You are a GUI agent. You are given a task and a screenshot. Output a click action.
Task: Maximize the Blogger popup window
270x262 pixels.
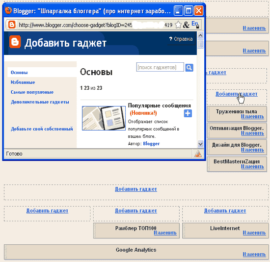click(189, 11)
